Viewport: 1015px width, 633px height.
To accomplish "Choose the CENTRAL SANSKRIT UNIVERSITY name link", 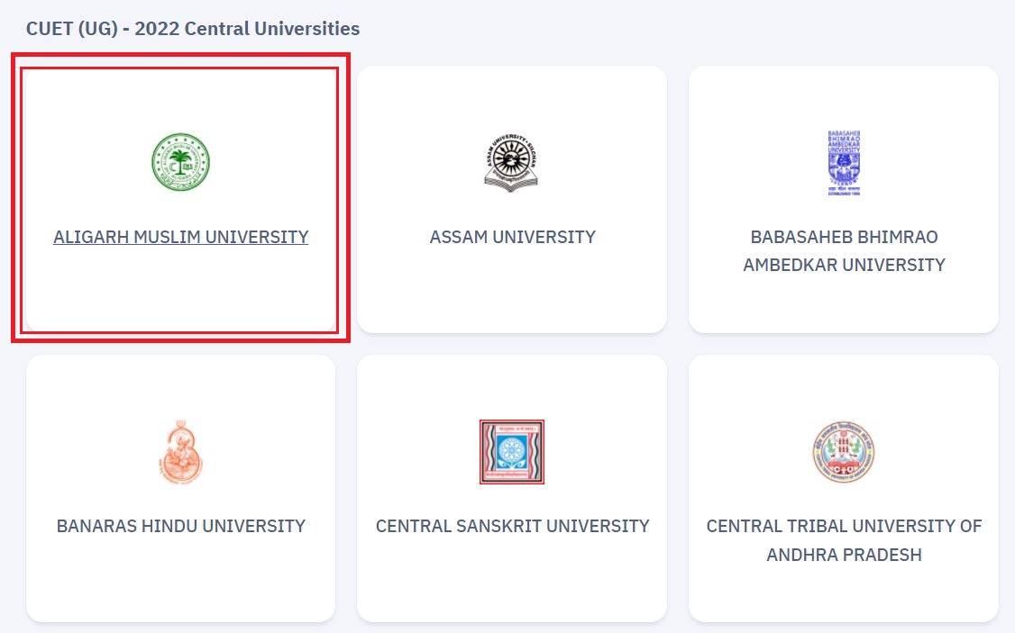I will coord(512,526).
